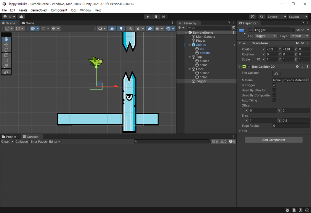Open Undo History icon
This screenshot has height=213, width=311.
[x=252, y=17]
